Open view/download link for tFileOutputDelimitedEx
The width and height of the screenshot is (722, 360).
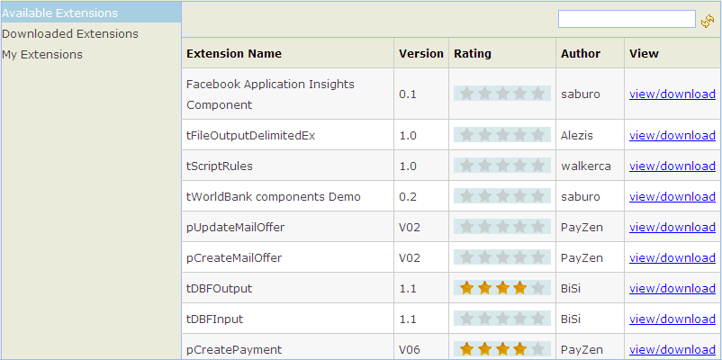(672, 135)
